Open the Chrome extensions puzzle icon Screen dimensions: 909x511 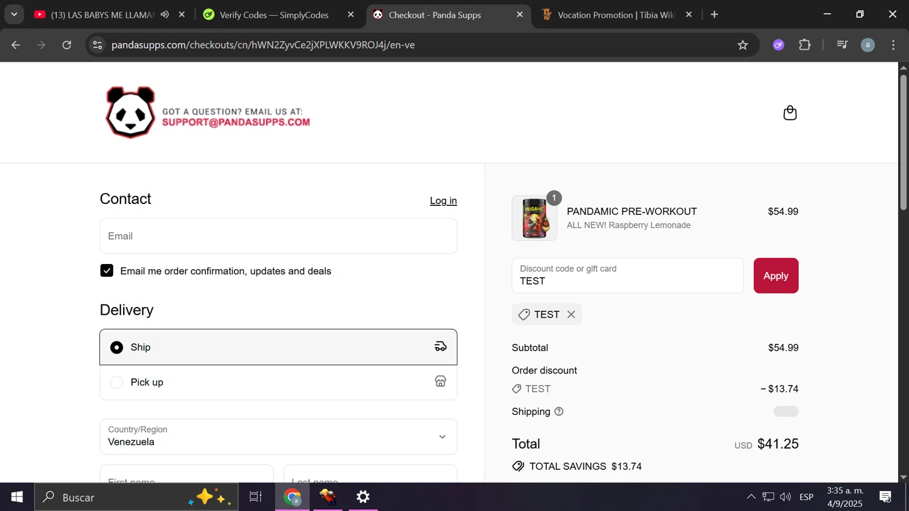click(x=805, y=45)
